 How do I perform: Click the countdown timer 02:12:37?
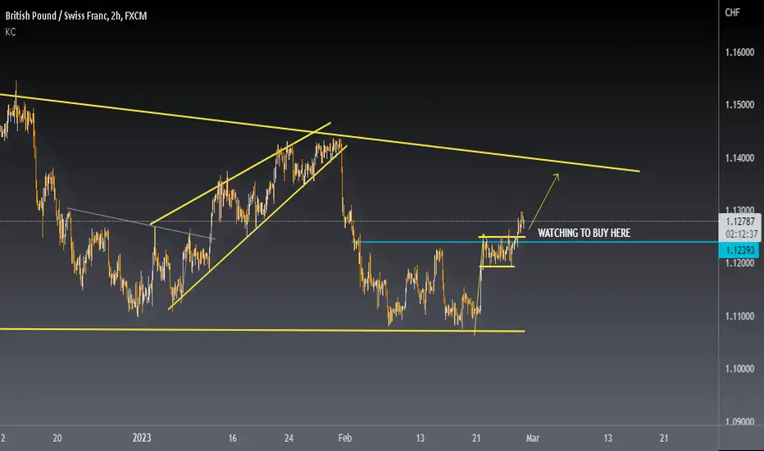coord(741,235)
